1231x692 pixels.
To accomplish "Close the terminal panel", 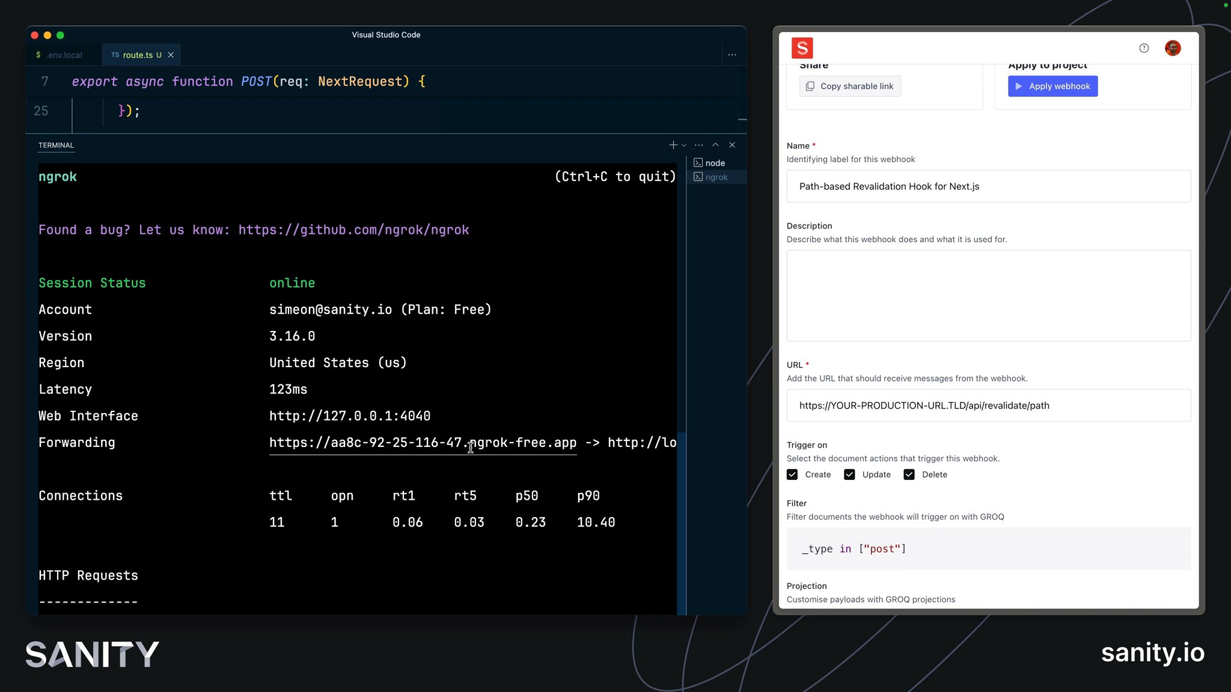I will tap(732, 145).
